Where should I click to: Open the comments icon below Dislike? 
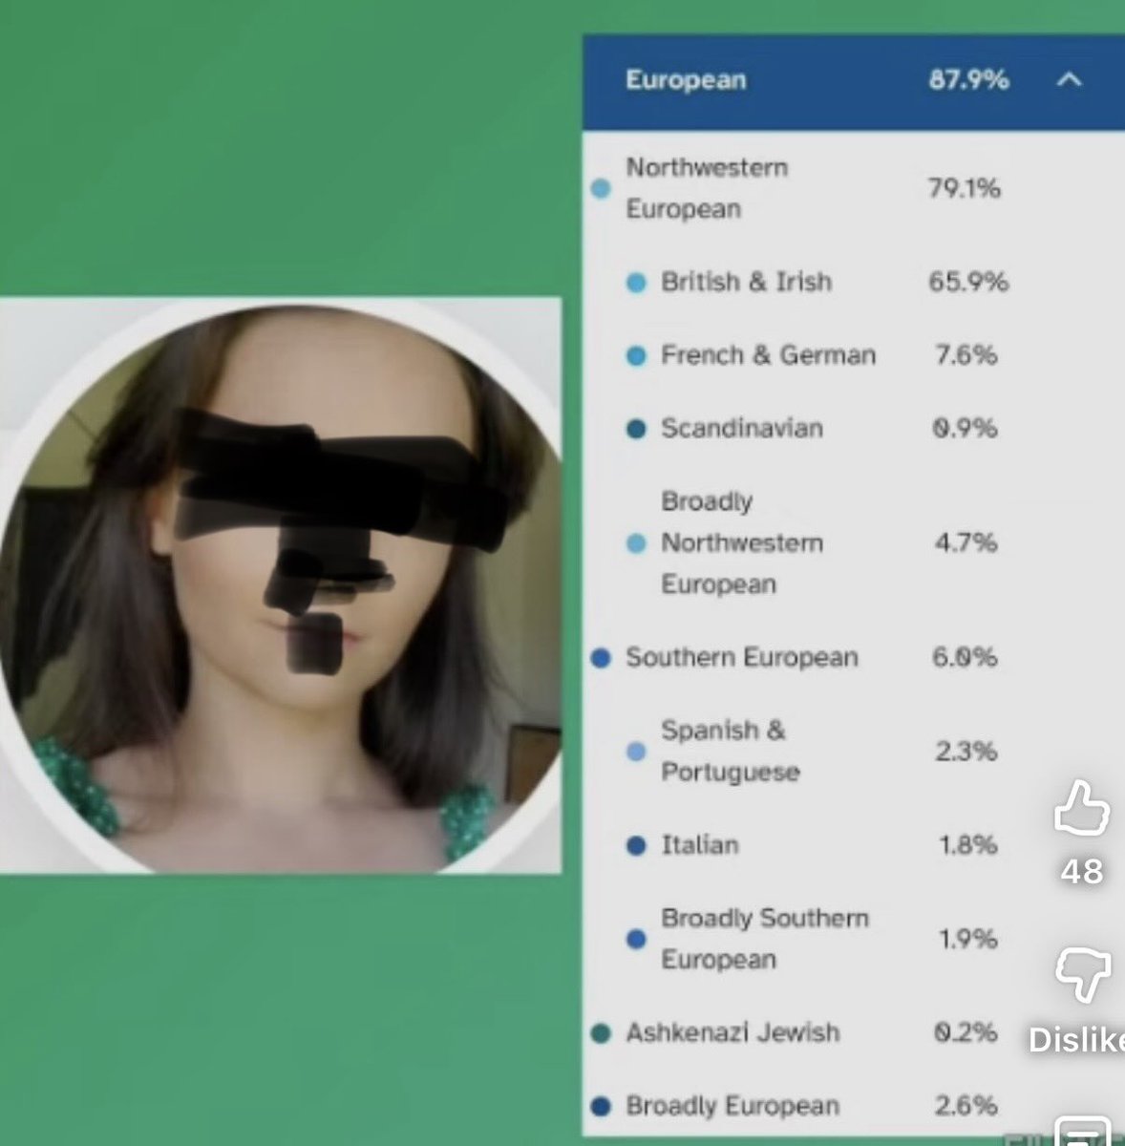[1082, 1132]
